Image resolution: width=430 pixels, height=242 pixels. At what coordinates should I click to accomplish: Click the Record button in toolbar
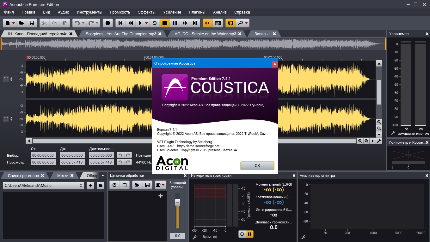coord(108,23)
